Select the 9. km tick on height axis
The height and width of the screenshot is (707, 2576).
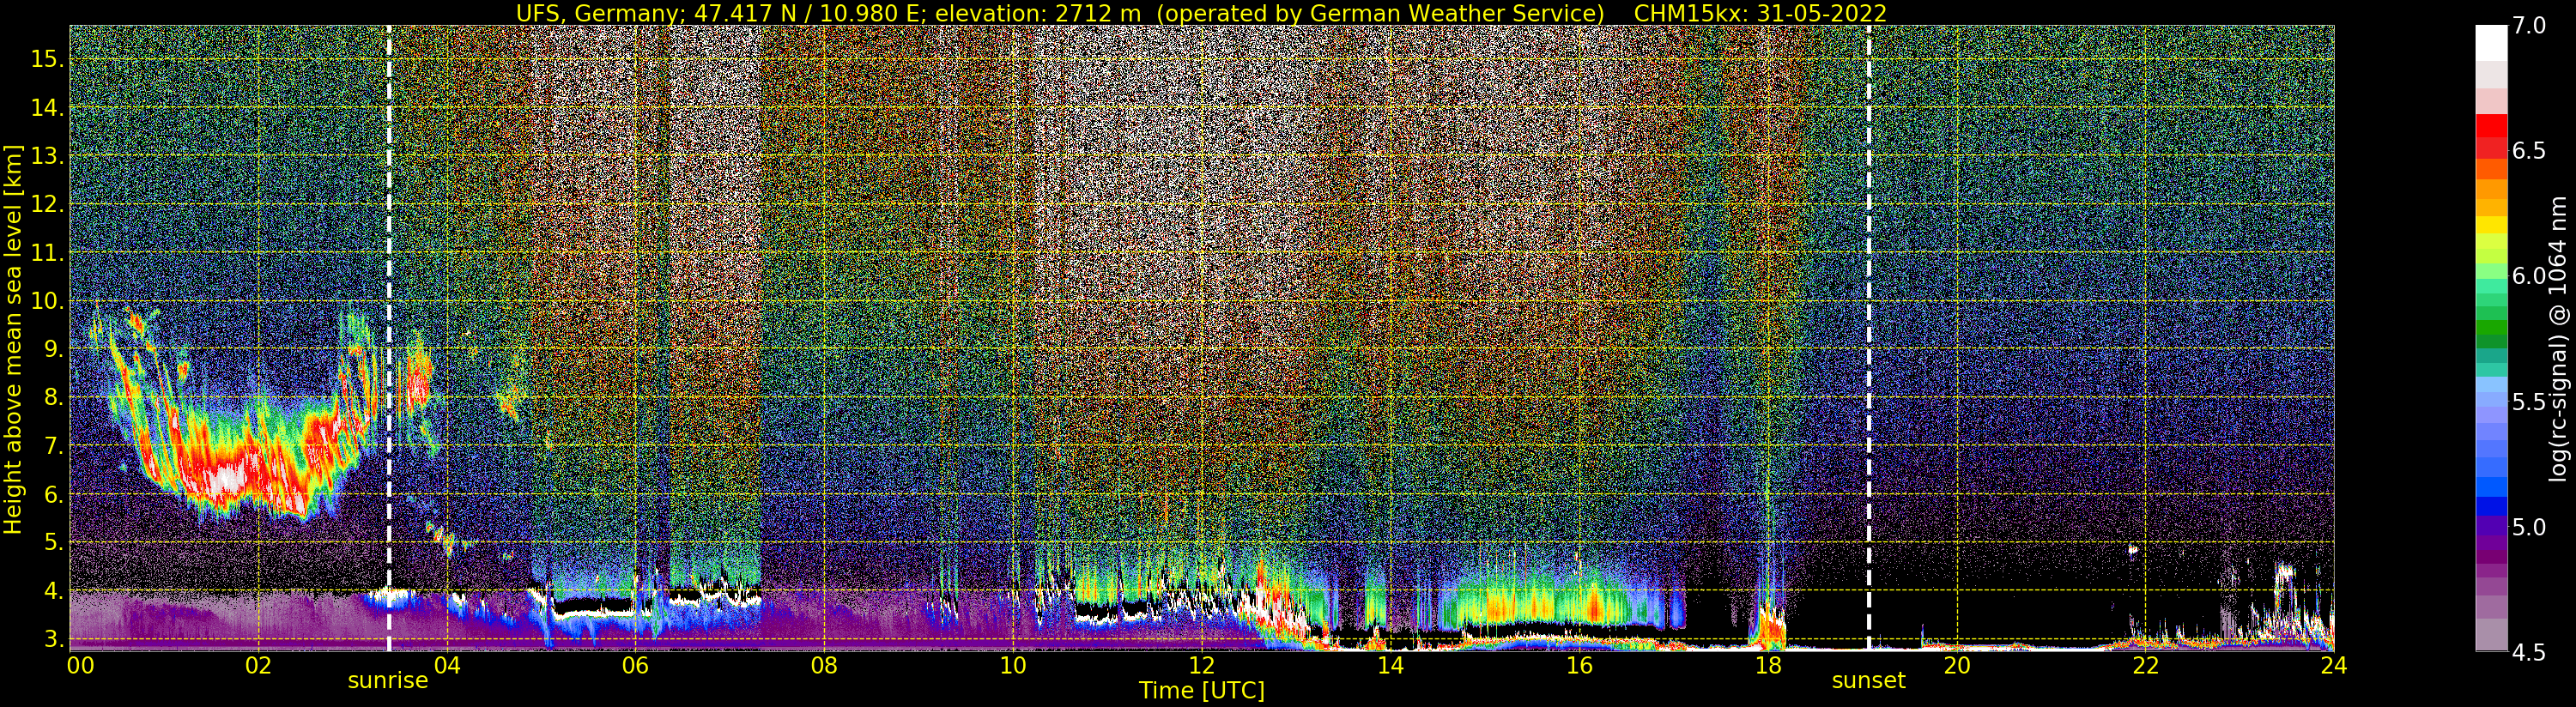pyautogui.click(x=52, y=349)
